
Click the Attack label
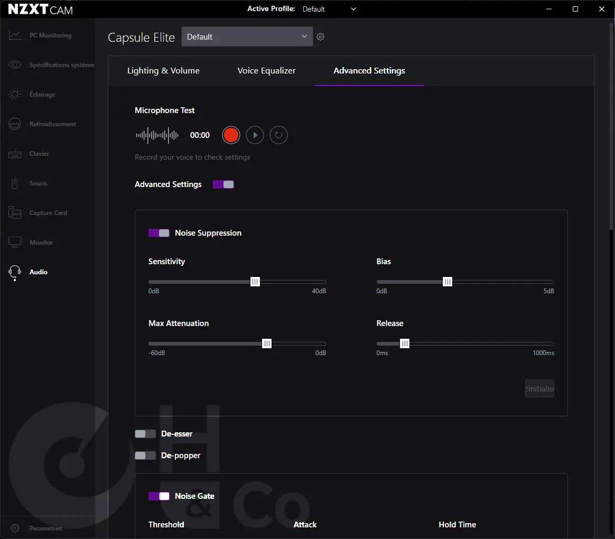(x=305, y=525)
